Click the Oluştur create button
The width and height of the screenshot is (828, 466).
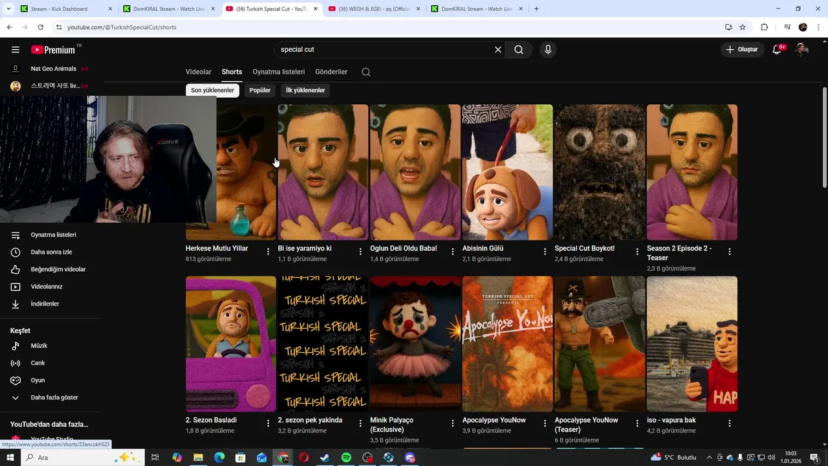742,50
